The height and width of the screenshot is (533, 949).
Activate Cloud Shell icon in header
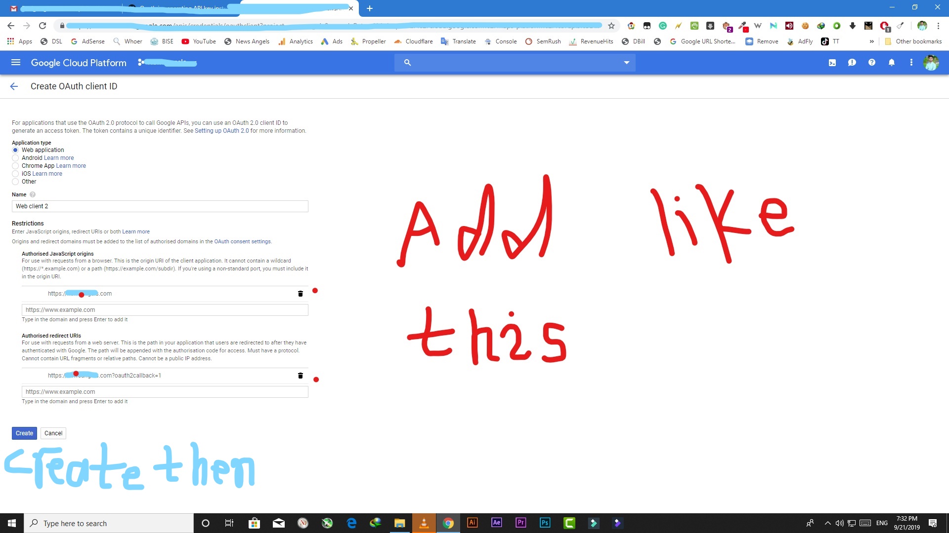point(832,63)
